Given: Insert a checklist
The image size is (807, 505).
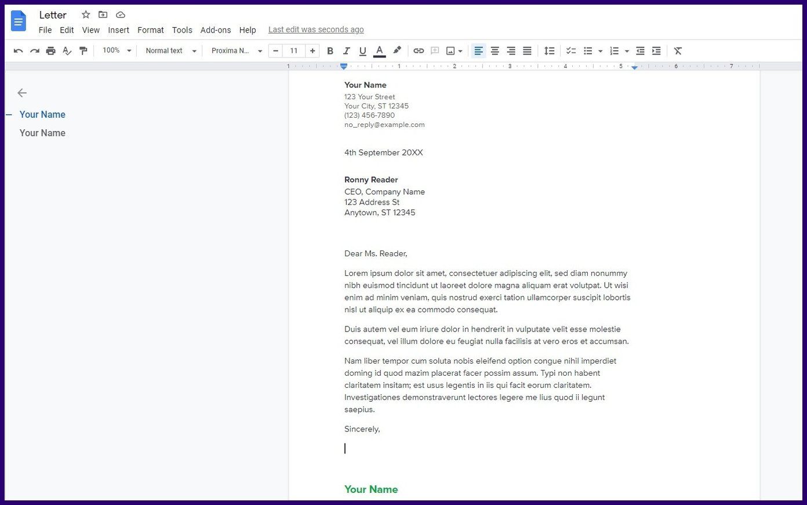Looking at the screenshot, I should tap(571, 51).
